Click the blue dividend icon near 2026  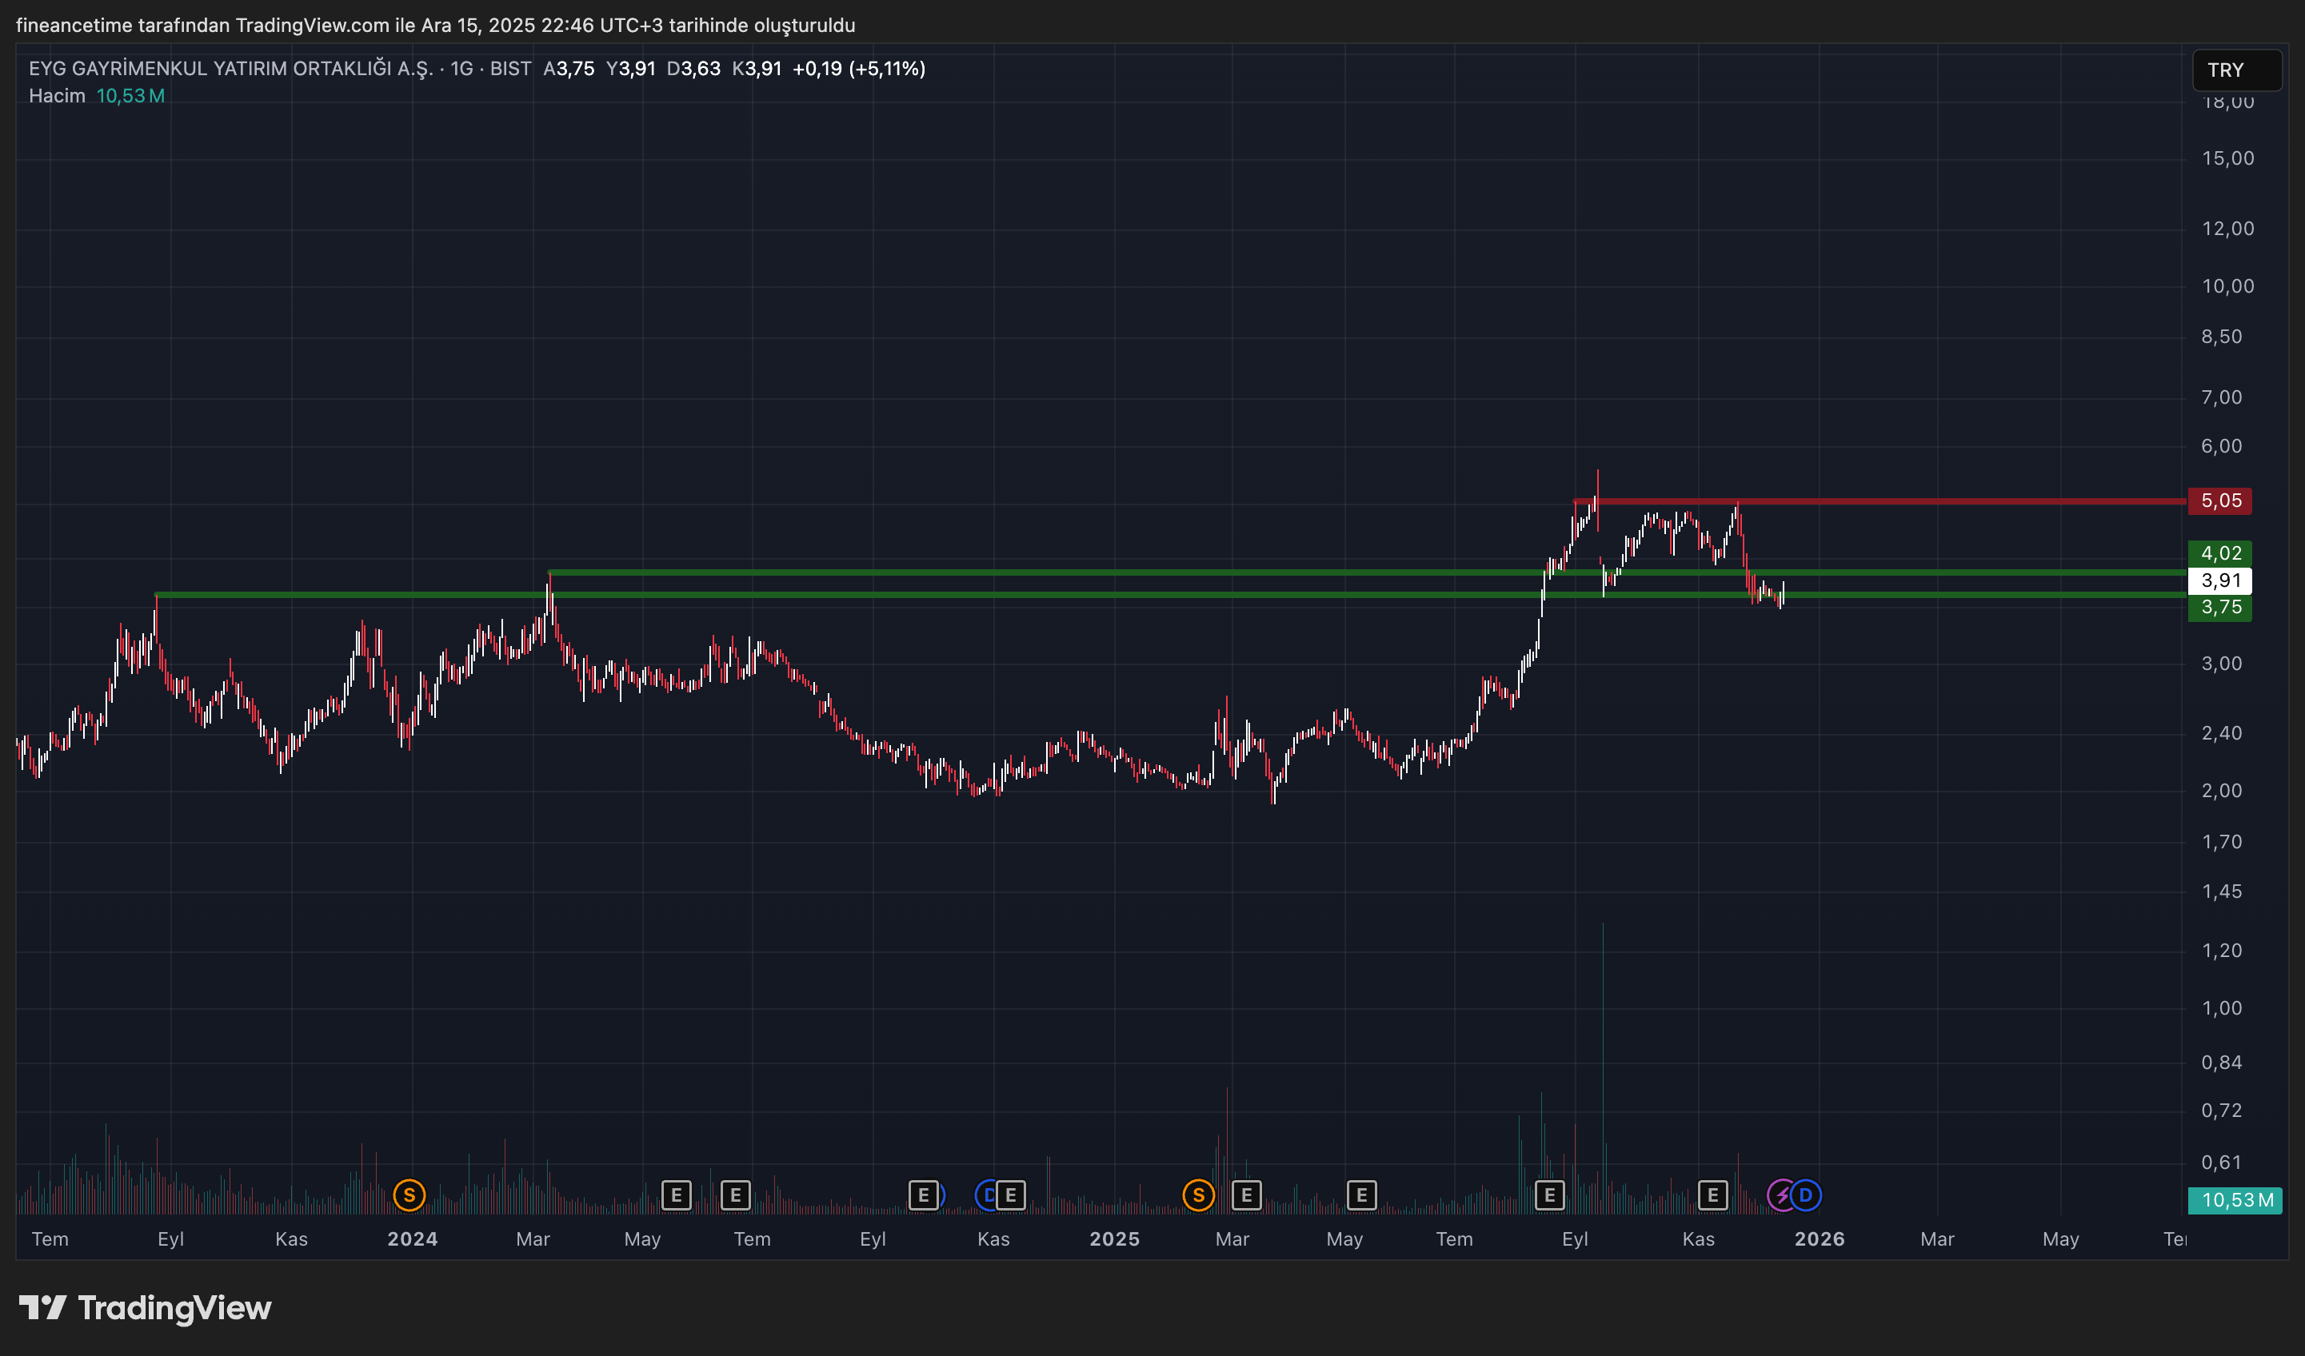pyautogui.click(x=1807, y=1195)
